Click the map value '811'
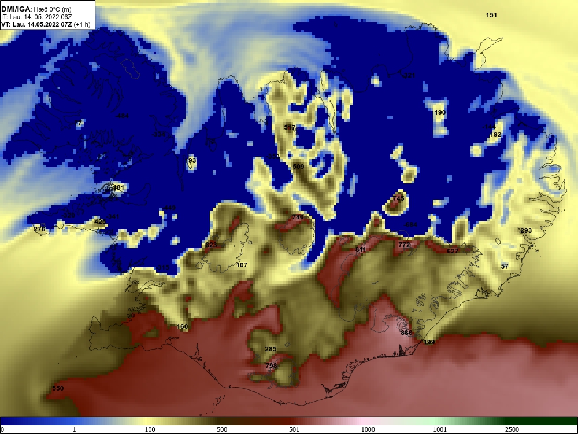Image resolution: width=578 pixels, height=434 pixels. (x=361, y=249)
